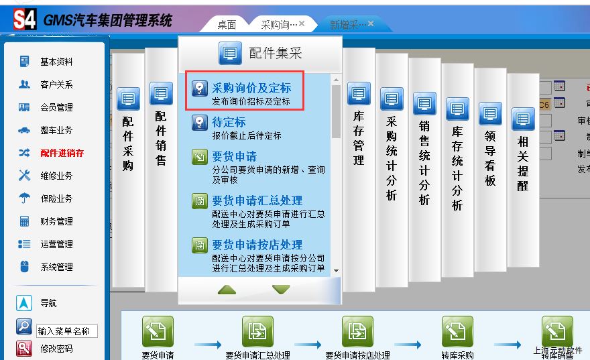Click the magnifier search icon beside the menu name box
Image resolution: width=590 pixels, height=360 pixels.
pos(24,327)
